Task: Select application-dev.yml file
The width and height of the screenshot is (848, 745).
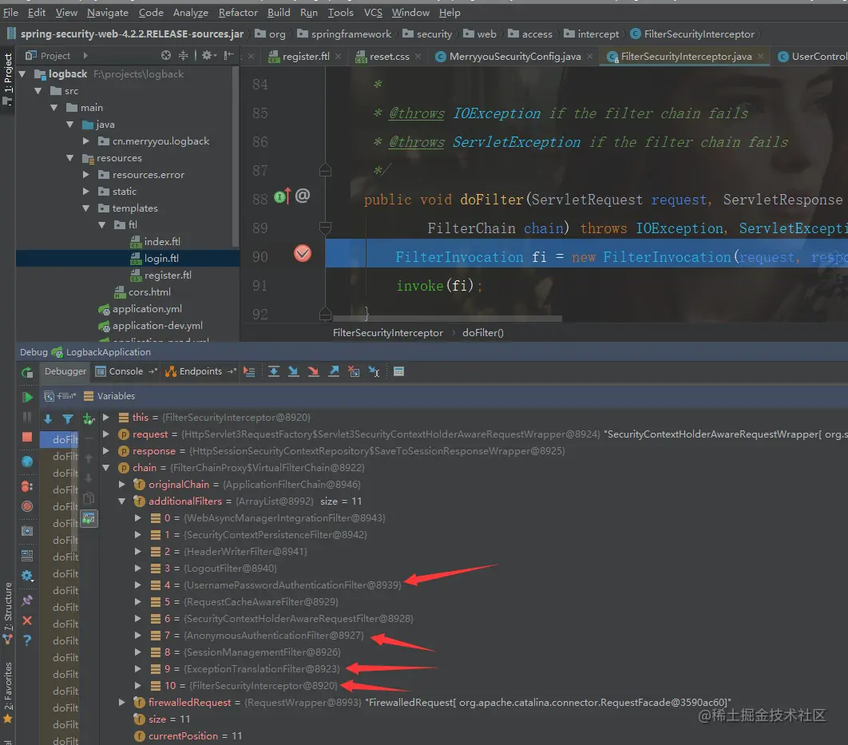Action: coord(157,326)
